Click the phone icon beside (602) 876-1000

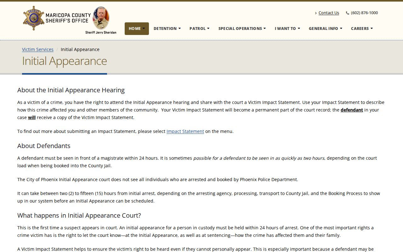(348, 13)
